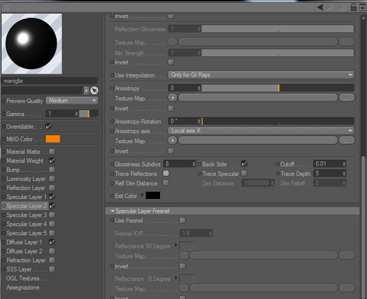Open the Assegnazione section

(23, 287)
